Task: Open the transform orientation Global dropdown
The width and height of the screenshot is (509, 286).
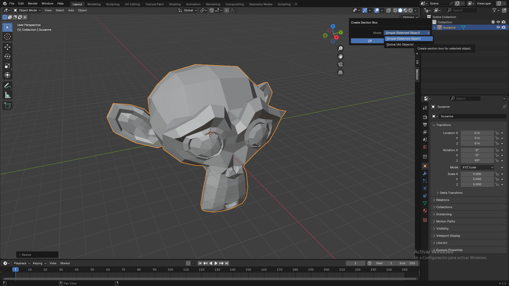Action: 187,10
